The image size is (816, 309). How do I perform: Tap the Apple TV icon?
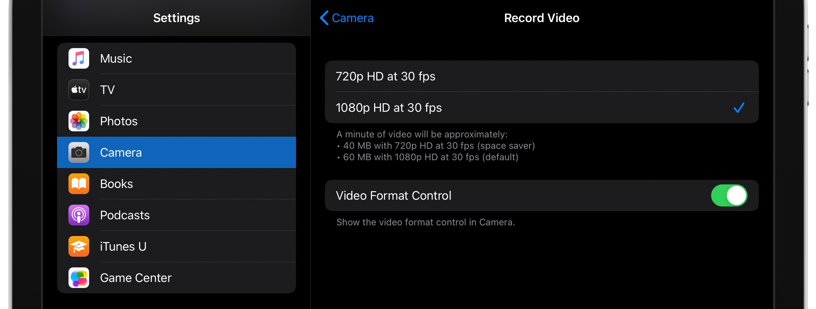(x=79, y=90)
